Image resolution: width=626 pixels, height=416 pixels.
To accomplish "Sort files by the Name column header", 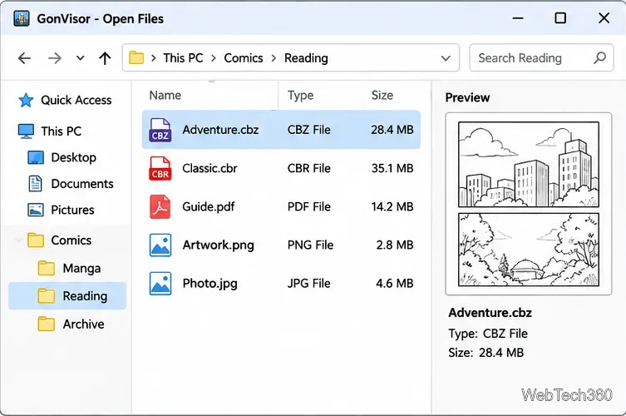I will click(165, 95).
